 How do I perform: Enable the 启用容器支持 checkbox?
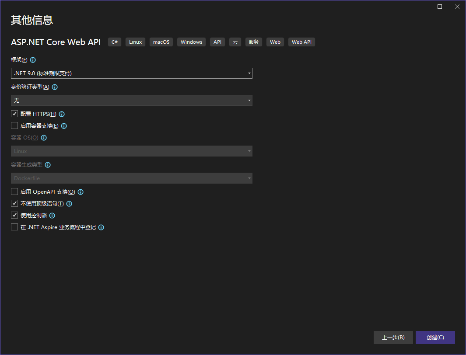pos(14,125)
